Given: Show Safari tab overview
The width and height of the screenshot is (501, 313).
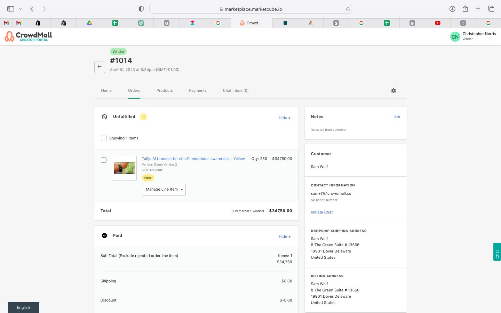Looking at the screenshot, I should tap(491, 9).
